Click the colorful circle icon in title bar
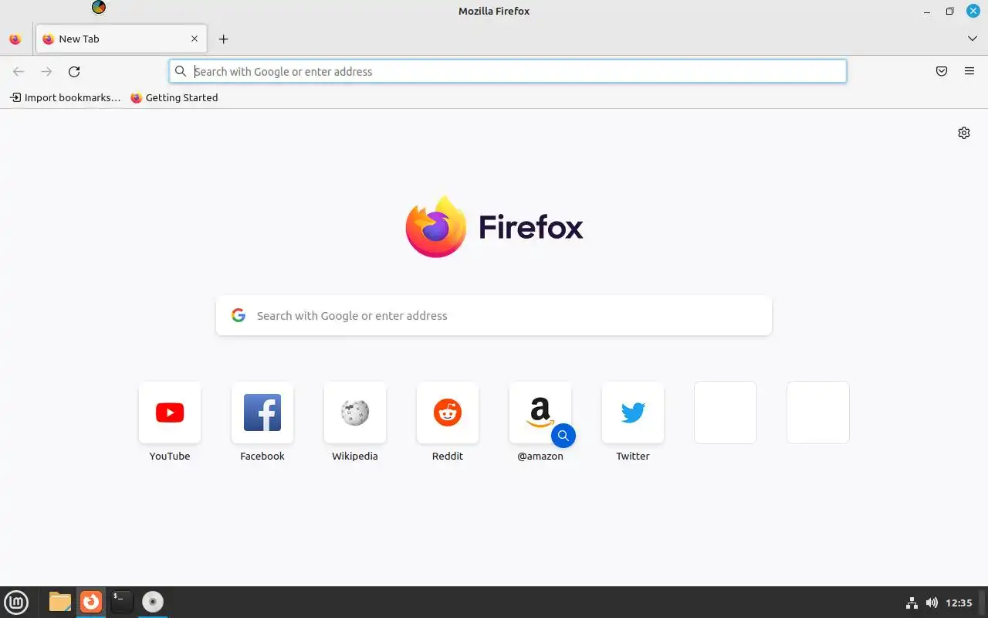This screenshot has height=618, width=988. tap(99, 8)
